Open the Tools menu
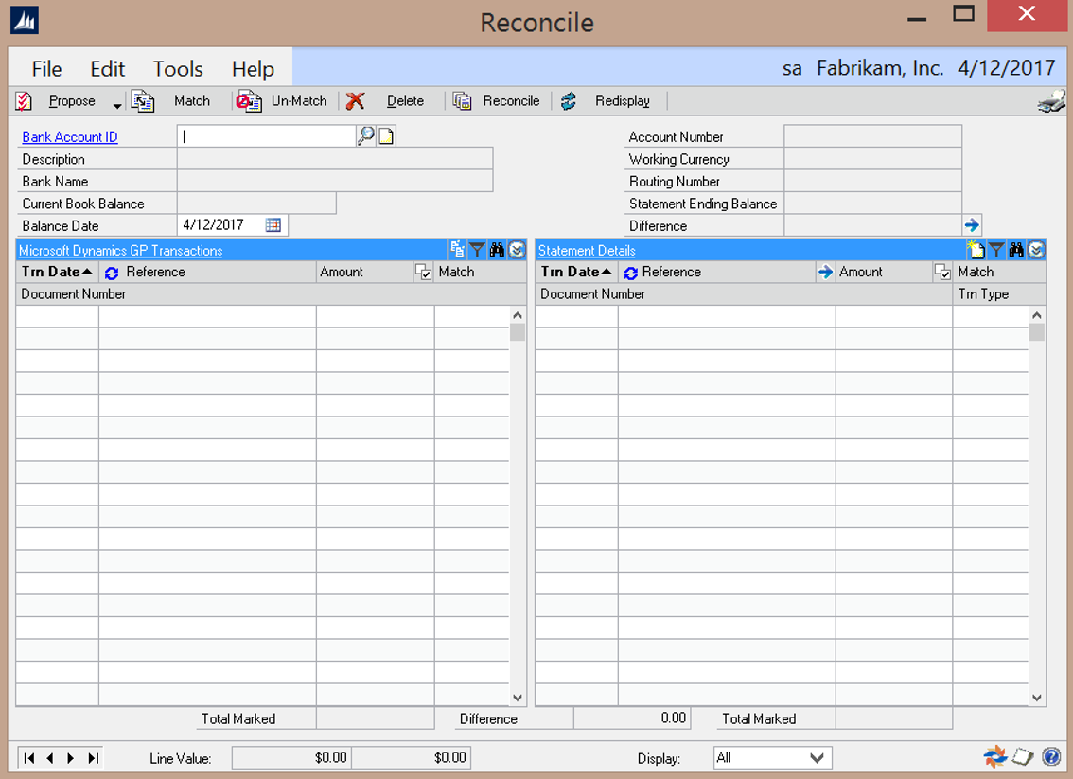Viewport: 1073px width, 779px height. coord(178,69)
